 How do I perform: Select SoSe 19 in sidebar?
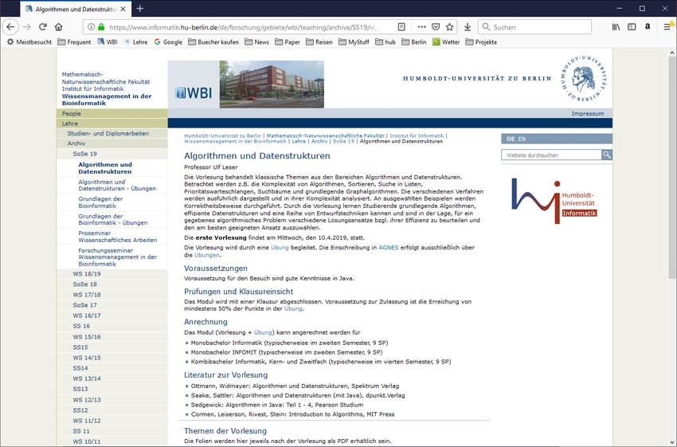point(112,154)
